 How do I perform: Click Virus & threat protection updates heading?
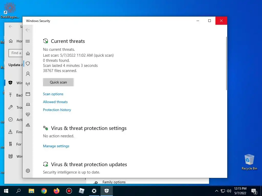89,164
